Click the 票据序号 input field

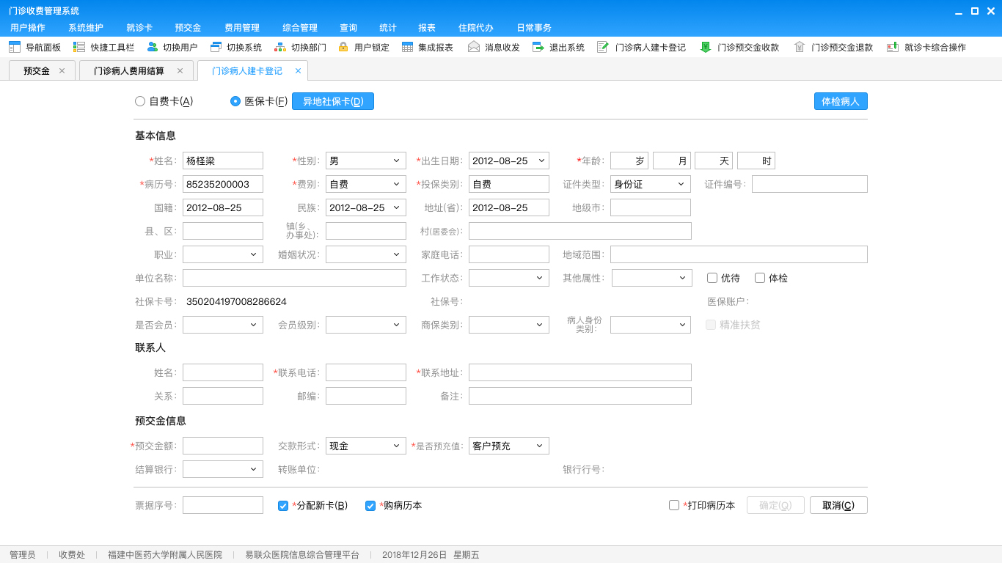point(223,505)
